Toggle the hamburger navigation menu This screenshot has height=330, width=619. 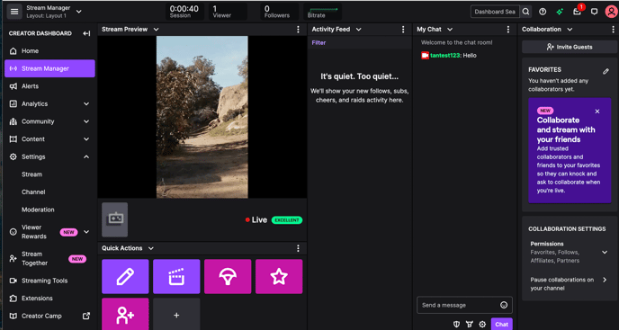point(14,12)
